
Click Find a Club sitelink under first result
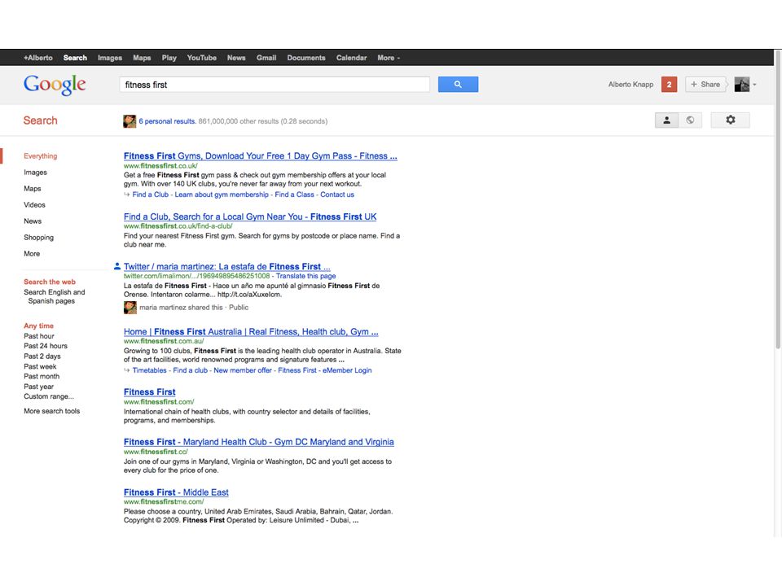pyautogui.click(x=150, y=195)
